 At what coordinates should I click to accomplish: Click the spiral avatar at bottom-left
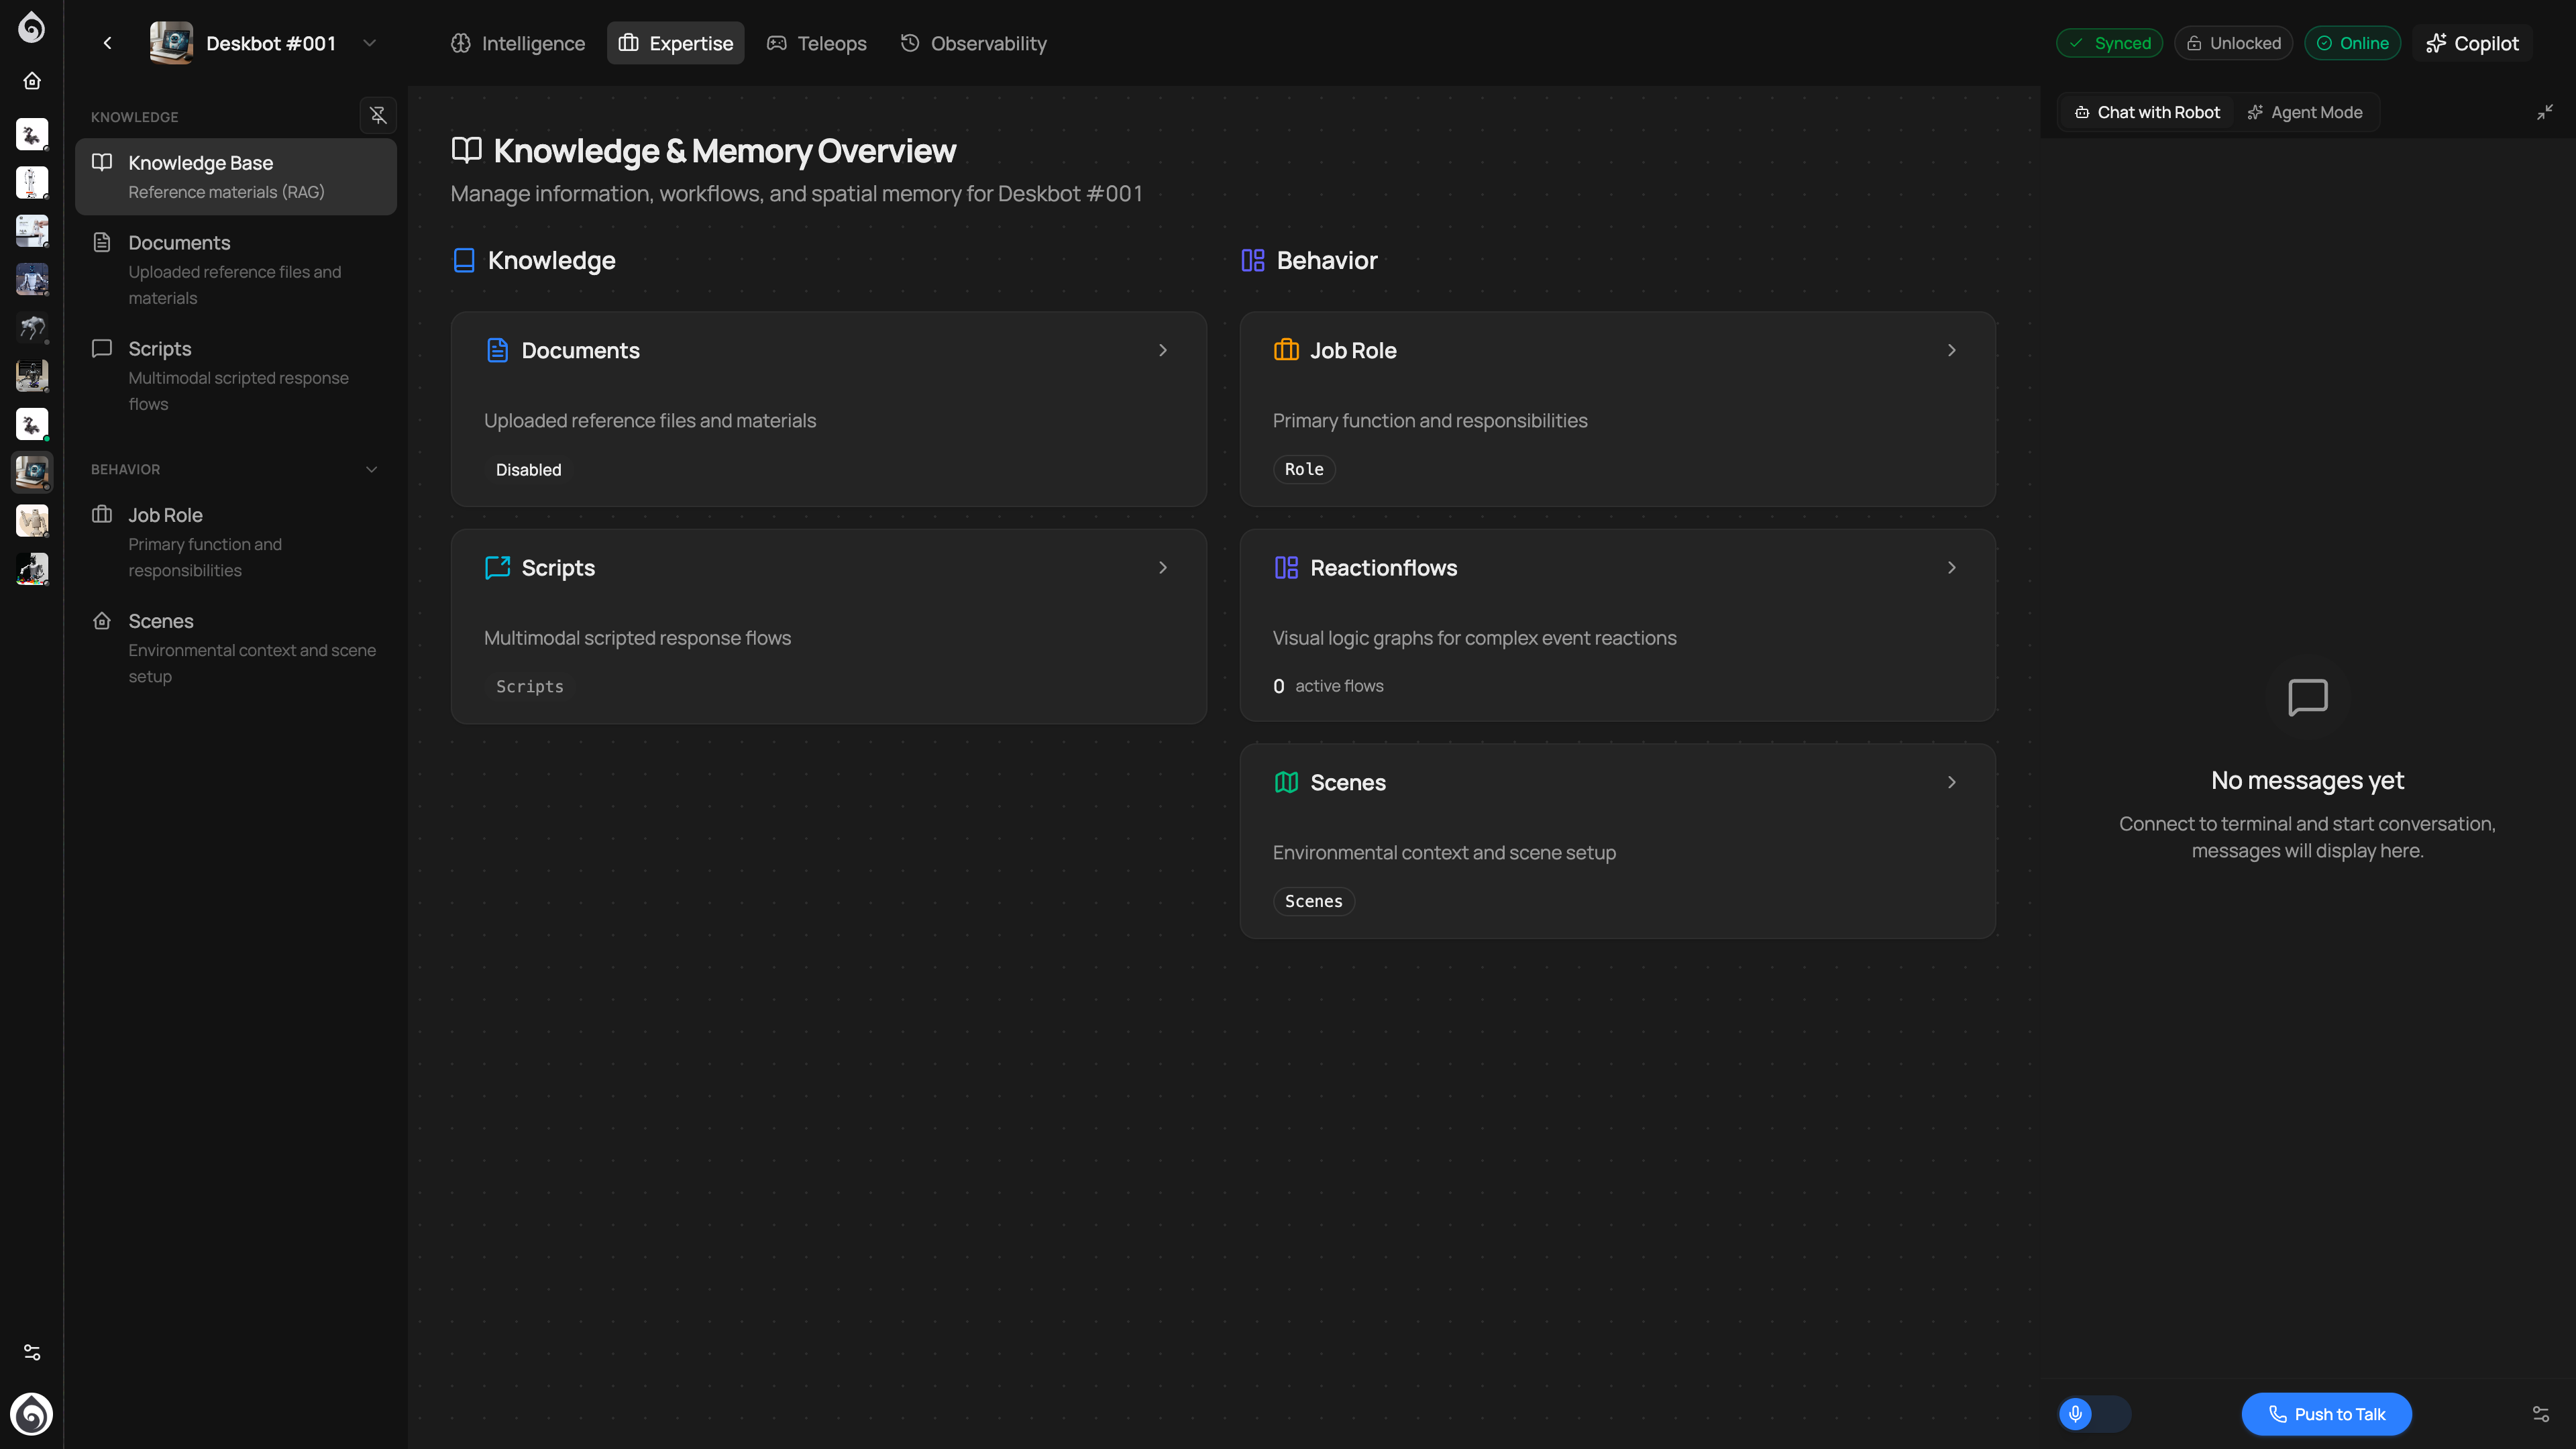point(32,1414)
